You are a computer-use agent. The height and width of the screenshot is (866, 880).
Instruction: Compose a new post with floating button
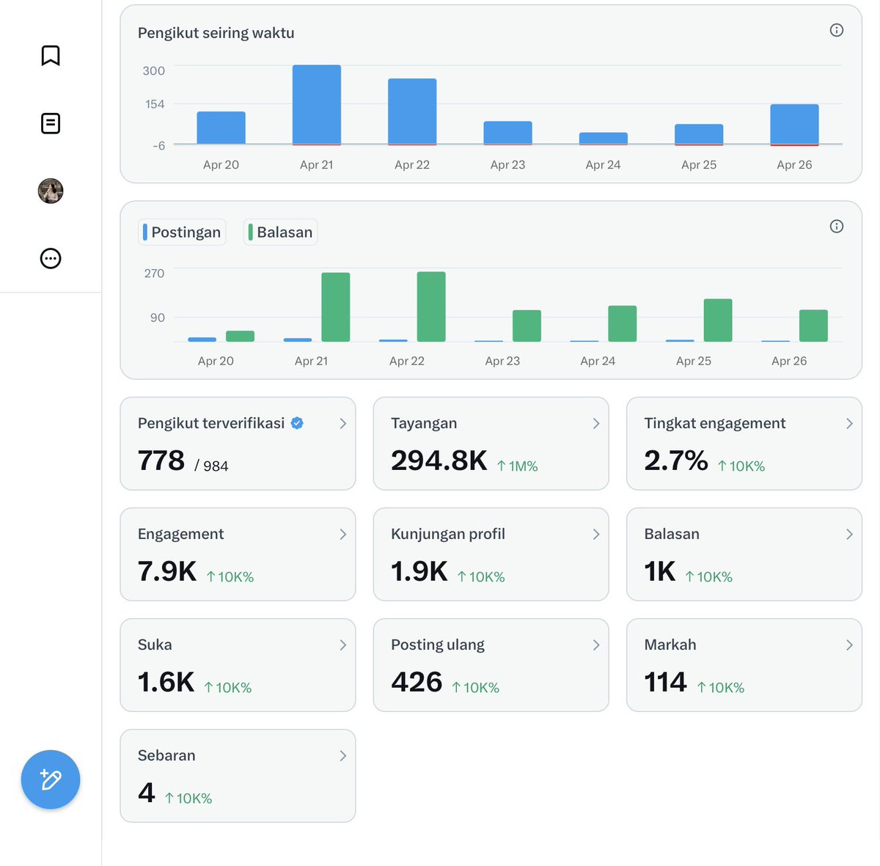[x=51, y=779]
